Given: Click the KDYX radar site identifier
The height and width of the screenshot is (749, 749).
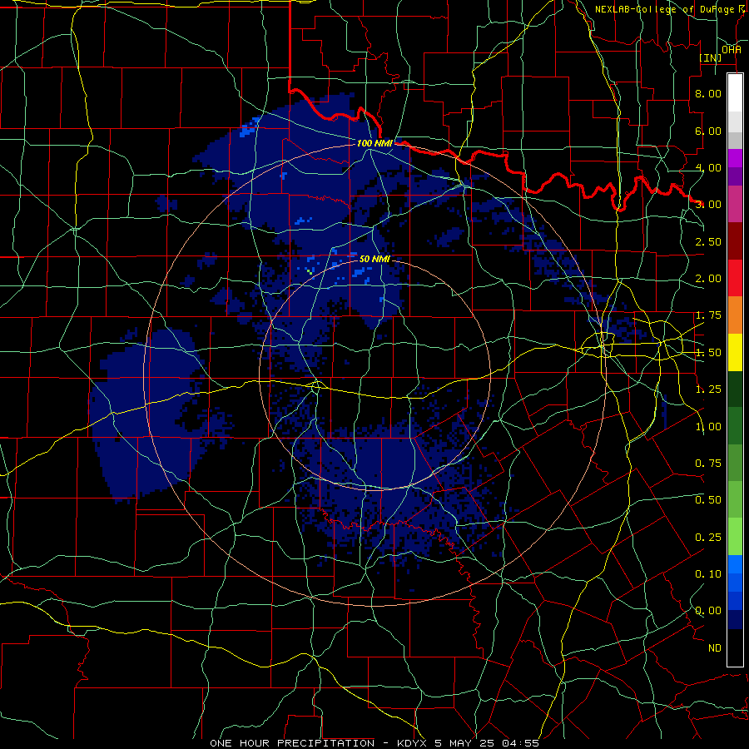Looking at the screenshot, I should (x=413, y=743).
